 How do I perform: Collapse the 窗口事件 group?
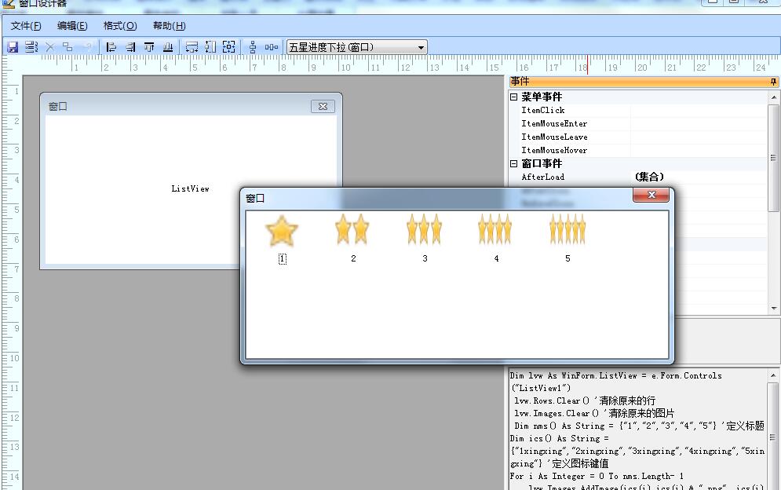514,163
